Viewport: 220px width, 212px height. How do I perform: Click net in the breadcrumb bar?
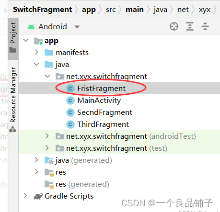click(183, 10)
